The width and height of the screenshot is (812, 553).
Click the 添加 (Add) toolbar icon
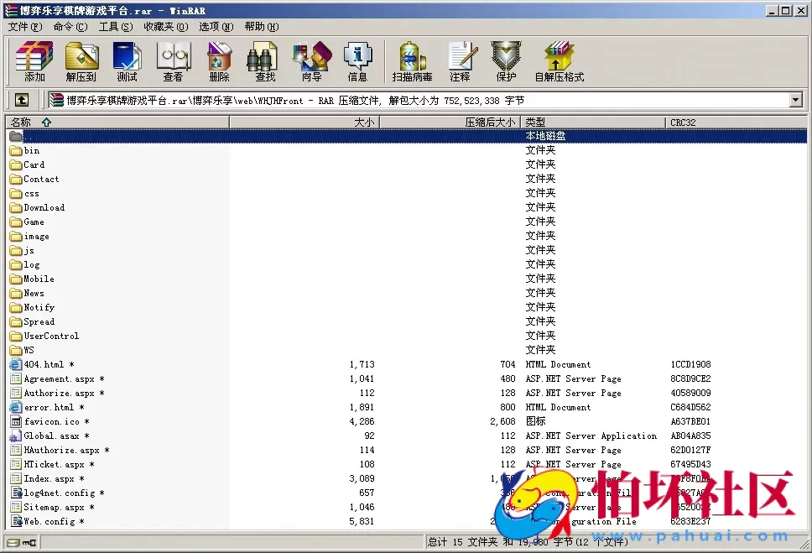33,60
